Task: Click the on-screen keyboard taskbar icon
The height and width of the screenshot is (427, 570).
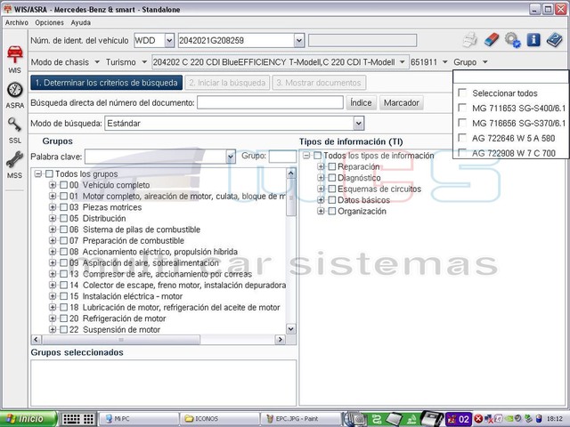Action: [x=71, y=419]
